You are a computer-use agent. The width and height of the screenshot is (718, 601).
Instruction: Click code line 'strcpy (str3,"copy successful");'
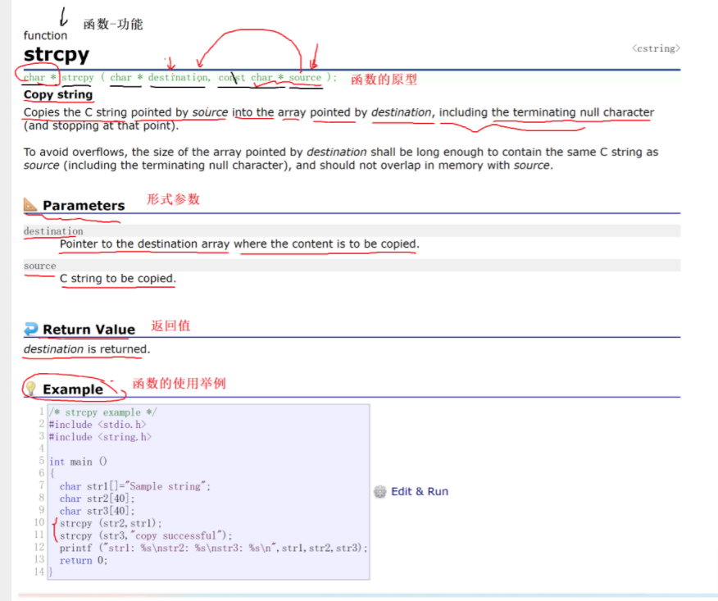coord(146,535)
